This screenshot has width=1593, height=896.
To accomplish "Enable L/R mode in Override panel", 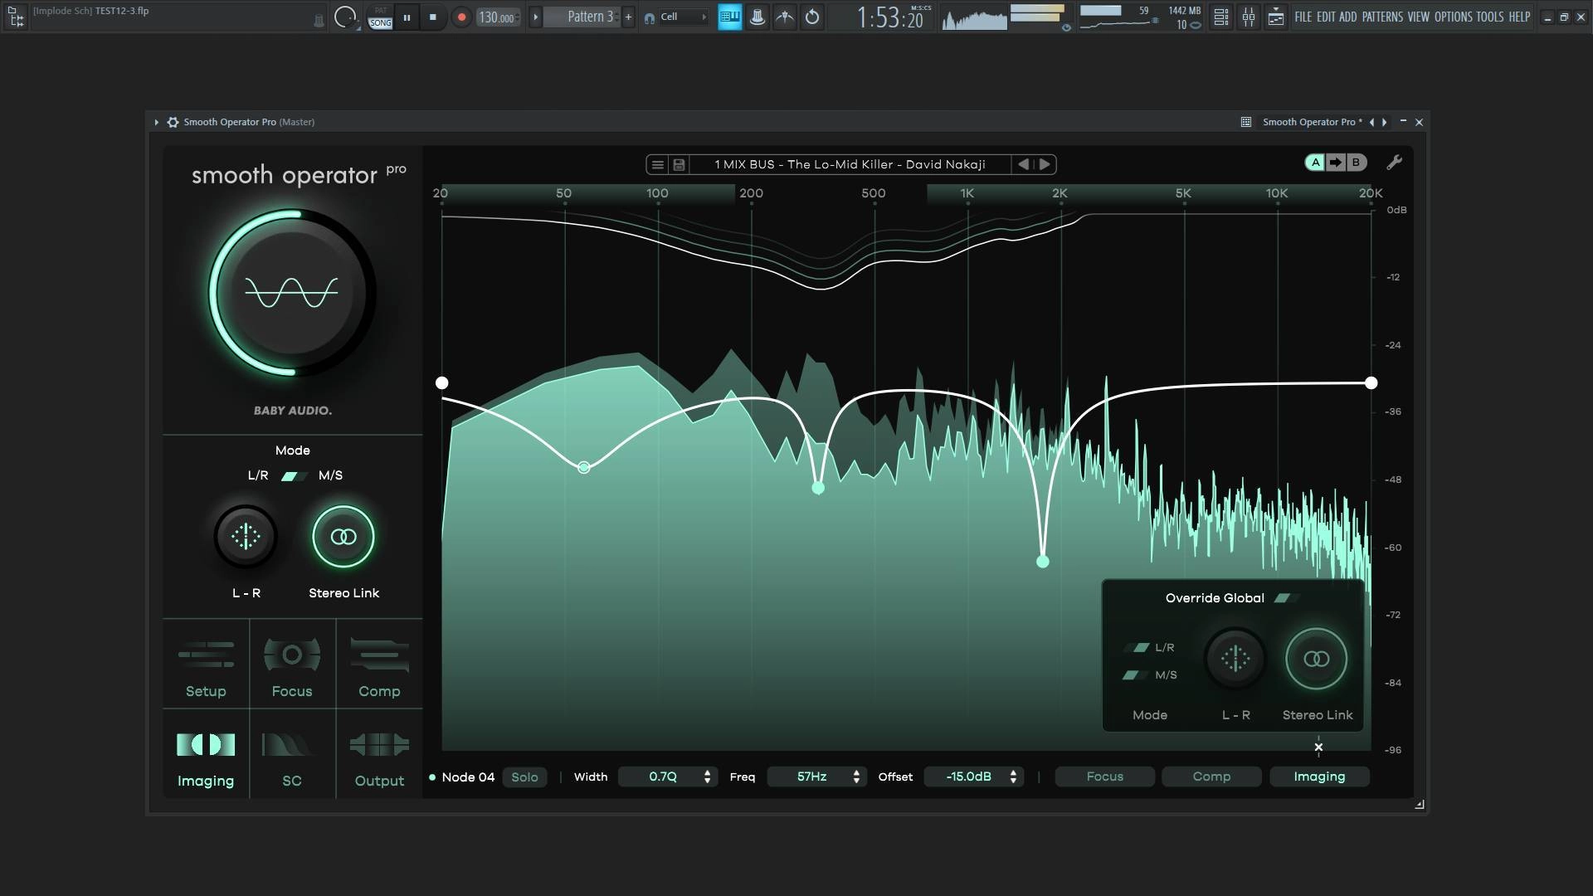I will pos(1138,647).
